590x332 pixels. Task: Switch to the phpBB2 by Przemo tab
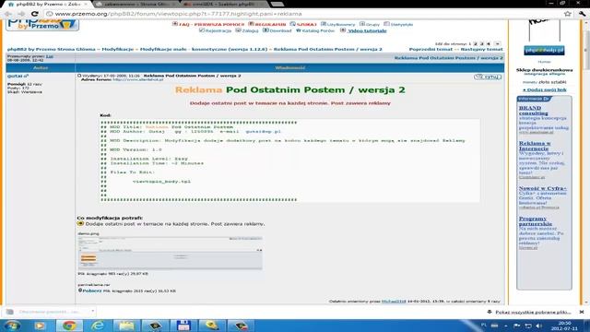coord(47,4)
